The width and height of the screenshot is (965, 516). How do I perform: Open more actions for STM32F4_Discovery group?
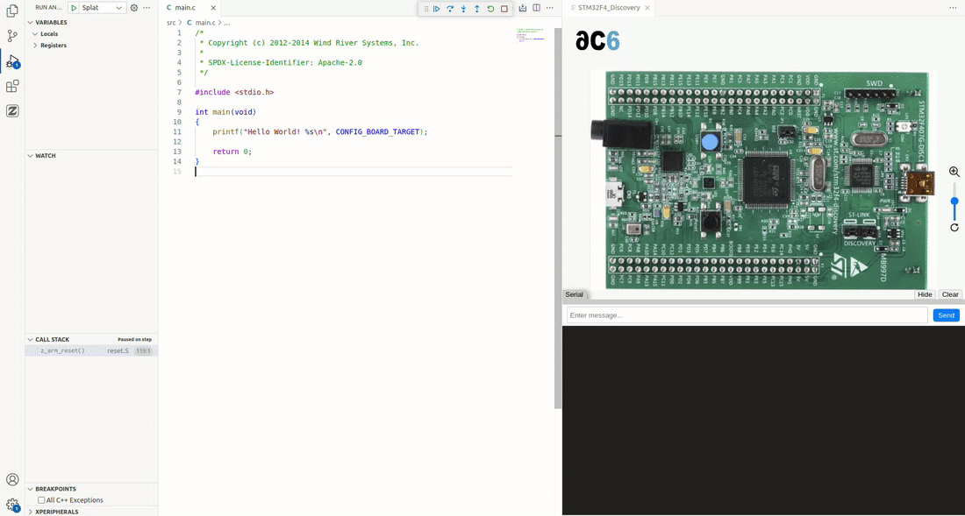coord(954,8)
